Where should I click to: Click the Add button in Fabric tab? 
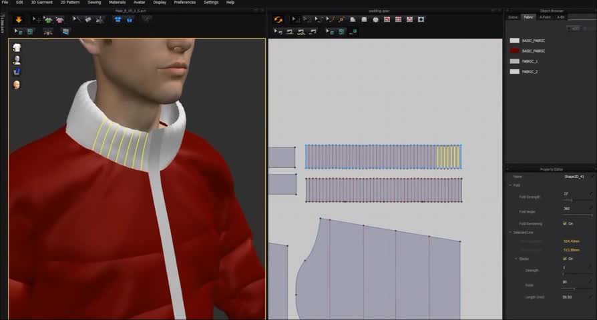point(574,29)
